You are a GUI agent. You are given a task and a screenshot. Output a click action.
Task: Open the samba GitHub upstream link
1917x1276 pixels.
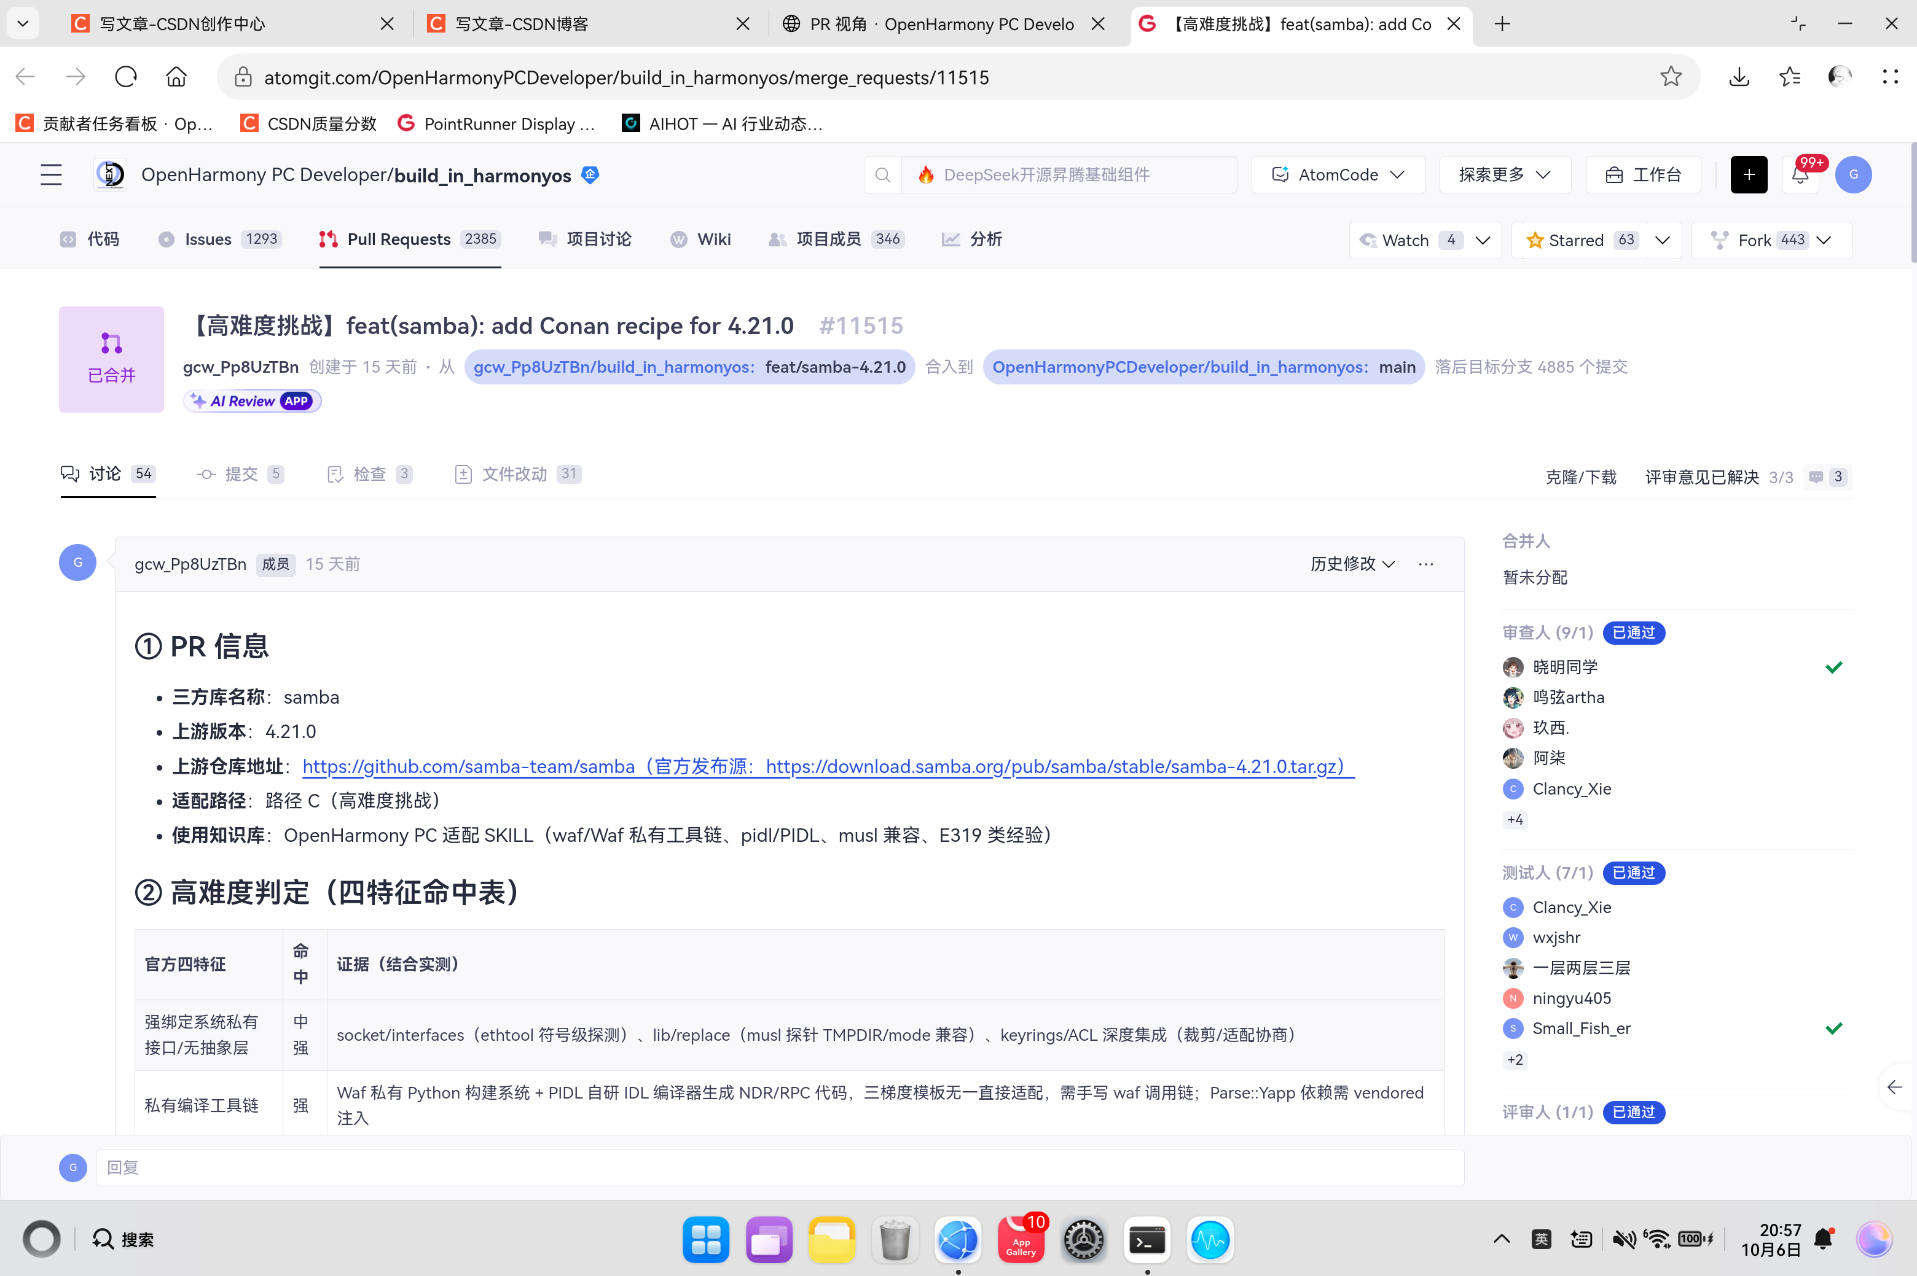click(x=828, y=766)
